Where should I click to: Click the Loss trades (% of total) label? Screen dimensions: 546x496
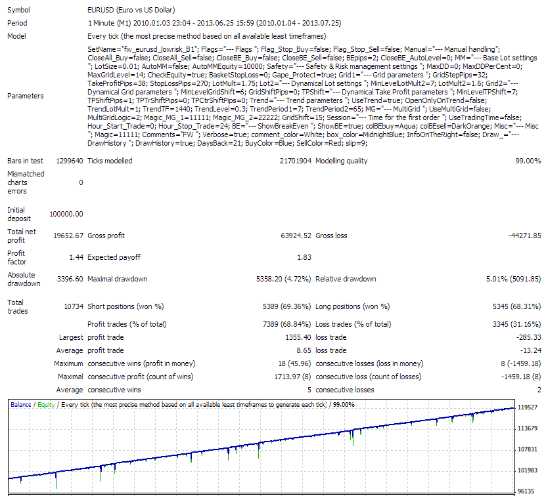[353, 325]
